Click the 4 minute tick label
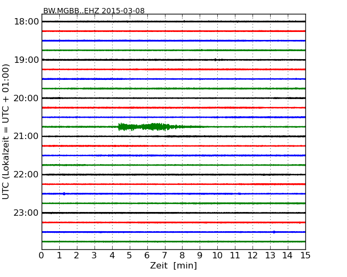347x277 pixels. pos(112,256)
